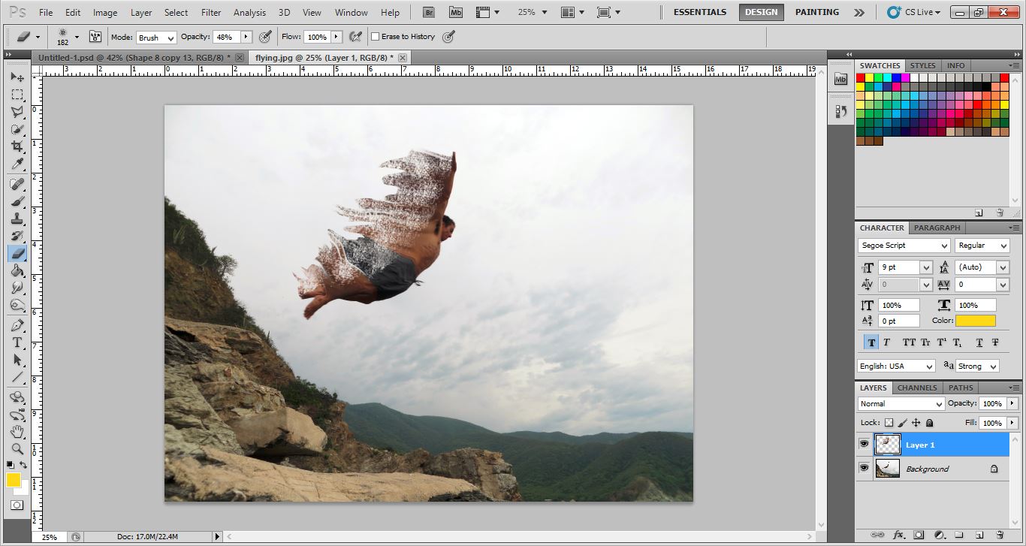Select the Paint Bucket tool
1026x546 pixels.
pos(17,270)
